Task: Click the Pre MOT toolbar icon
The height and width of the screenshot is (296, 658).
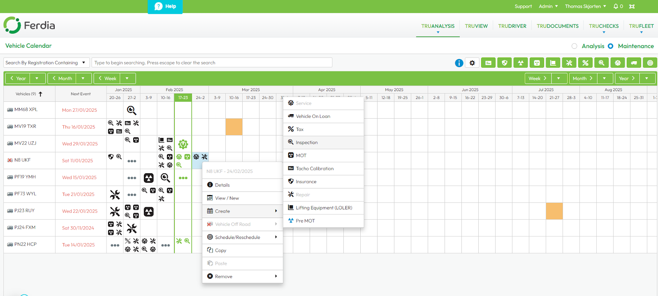Action: tap(521, 63)
